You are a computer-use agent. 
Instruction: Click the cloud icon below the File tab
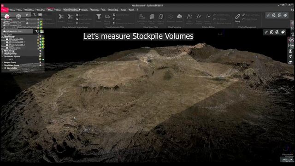point(7,17)
